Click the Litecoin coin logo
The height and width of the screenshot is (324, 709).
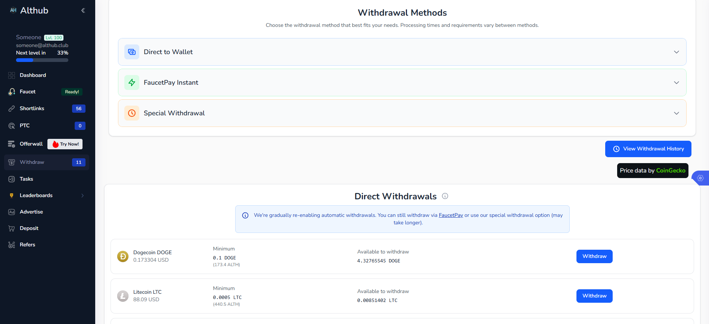tap(123, 296)
